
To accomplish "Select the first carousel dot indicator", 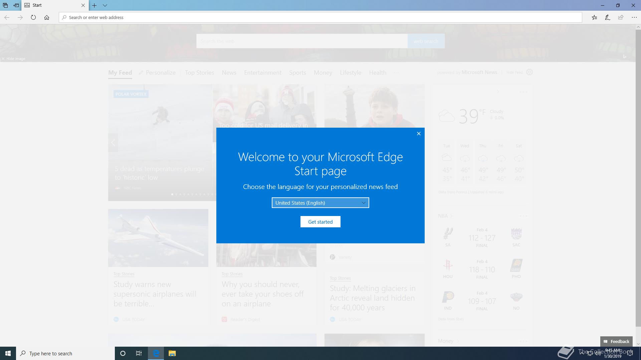I will point(172,194).
